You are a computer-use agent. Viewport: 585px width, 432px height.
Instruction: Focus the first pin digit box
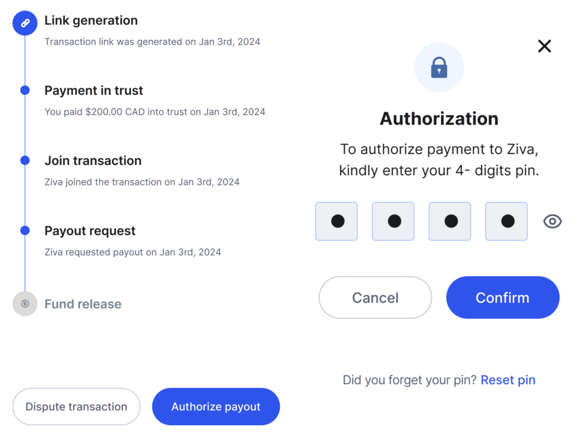pos(336,221)
